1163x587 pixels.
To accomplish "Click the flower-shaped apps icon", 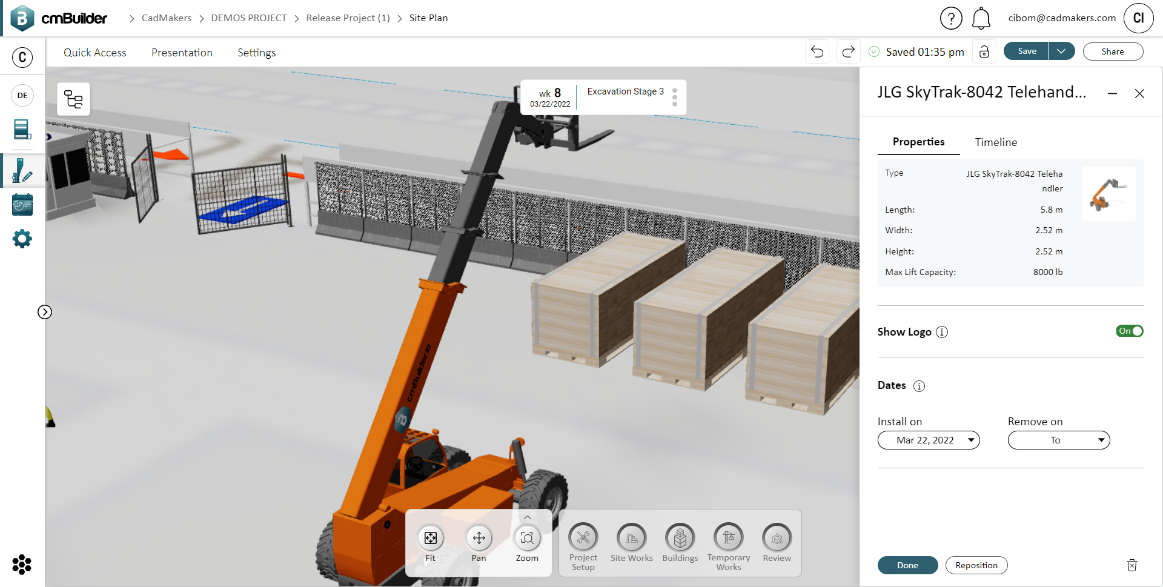I will tap(22, 565).
